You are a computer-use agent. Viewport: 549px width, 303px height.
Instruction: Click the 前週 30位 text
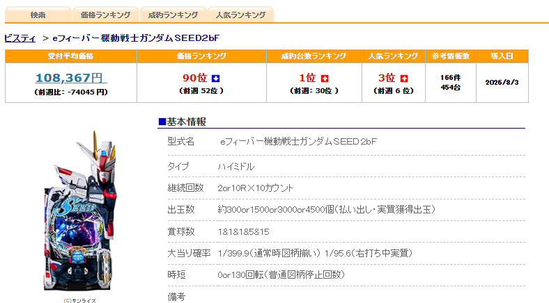[x=314, y=91]
